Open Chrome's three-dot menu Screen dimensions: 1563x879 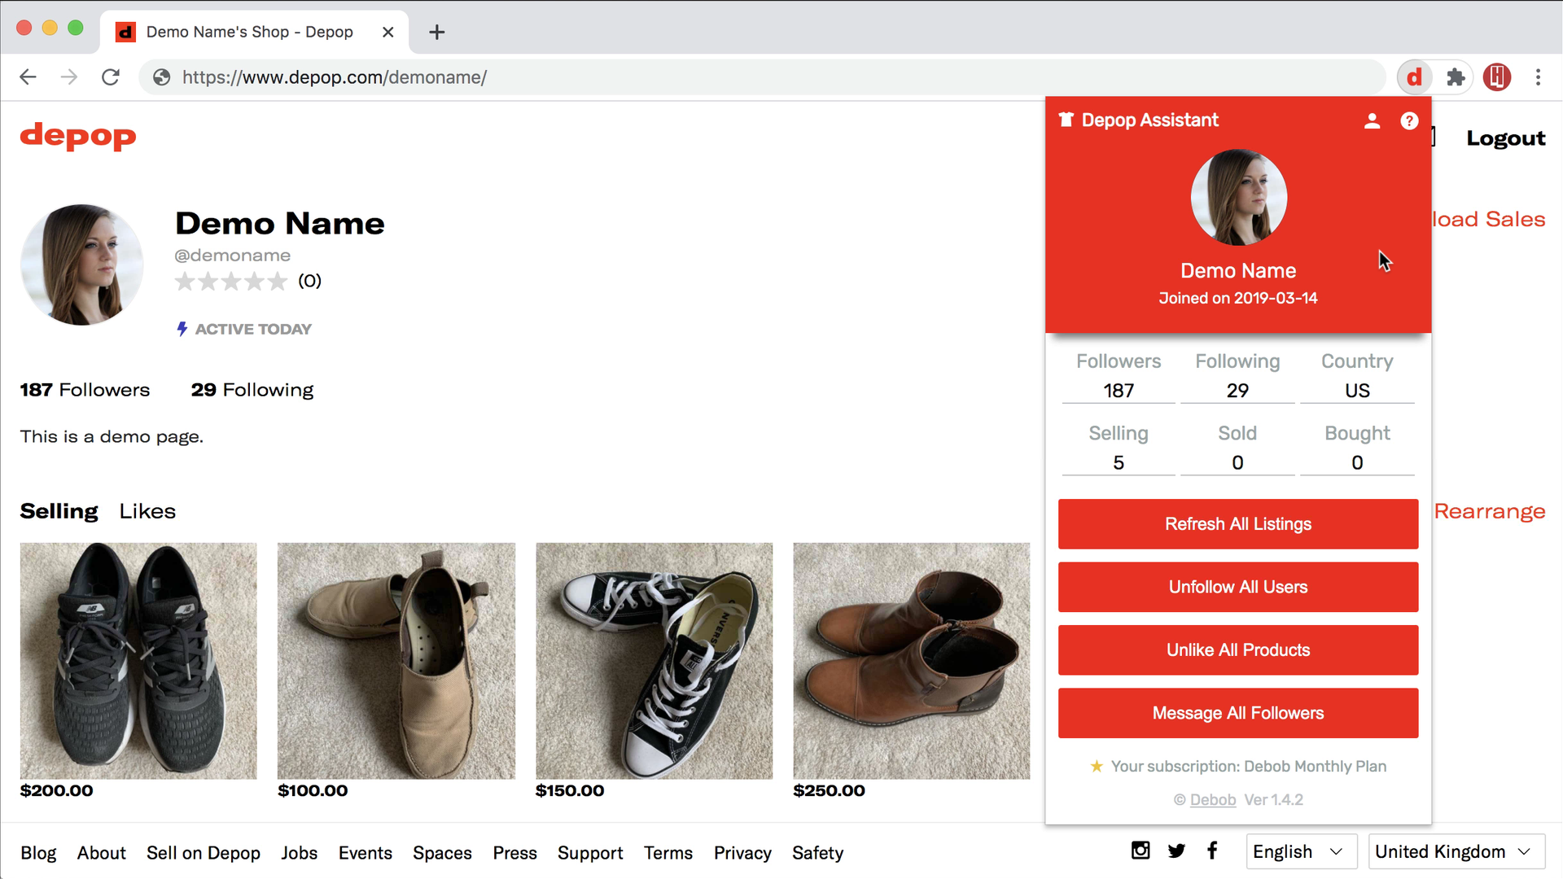point(1538,77)
